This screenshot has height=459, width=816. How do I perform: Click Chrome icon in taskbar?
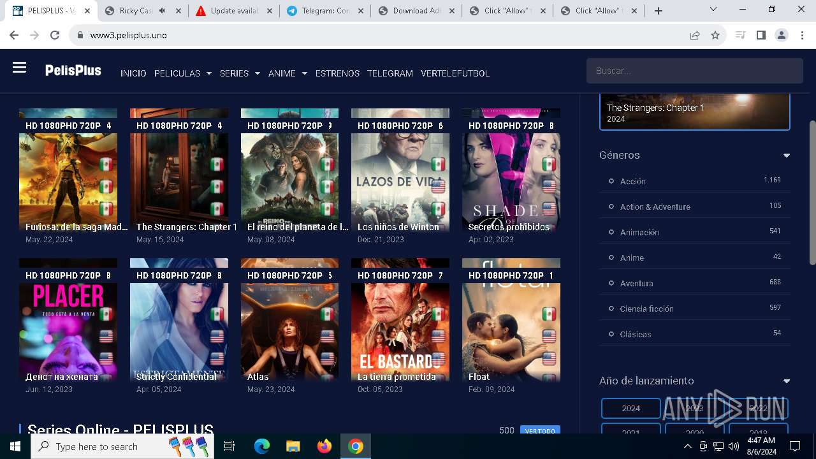pyautogui.click(x=356, y=446)
